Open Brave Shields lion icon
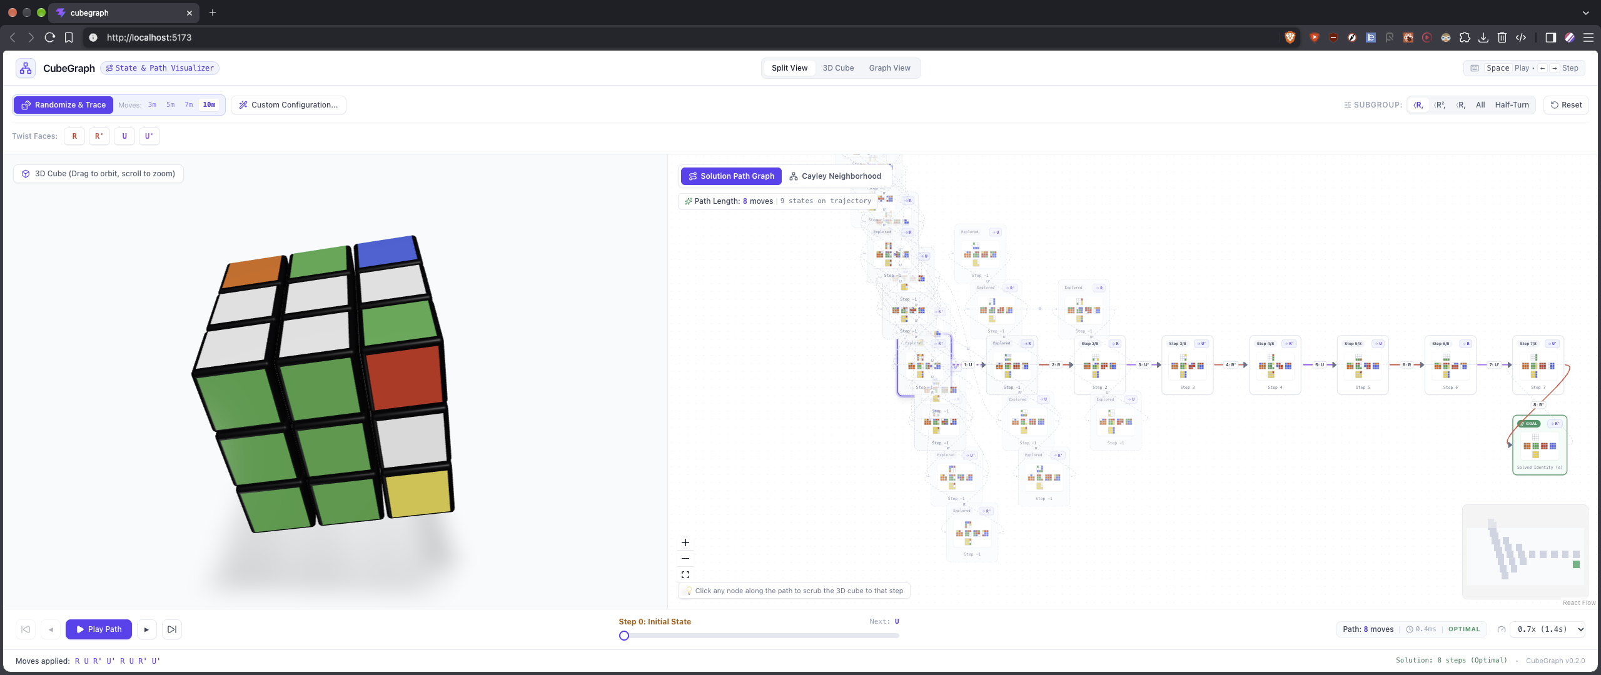Screen dimensions: 1601x675 click(x=1290, y=37)
